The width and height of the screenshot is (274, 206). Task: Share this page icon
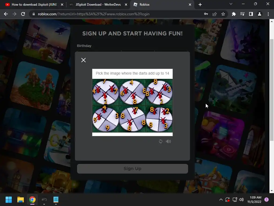click(x=215, y=14)
